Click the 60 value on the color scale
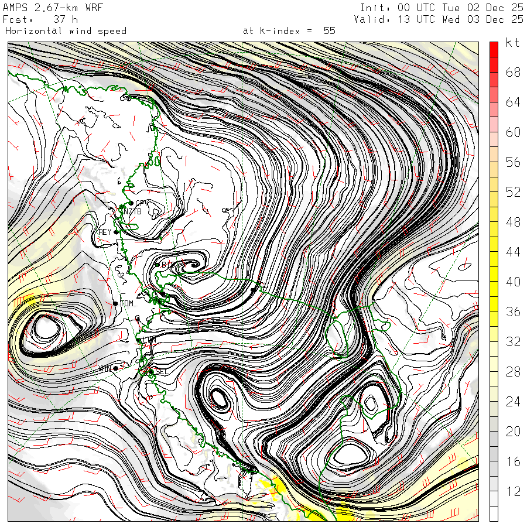The width and height of the screenshot is (527, 527). pos(513,132)
